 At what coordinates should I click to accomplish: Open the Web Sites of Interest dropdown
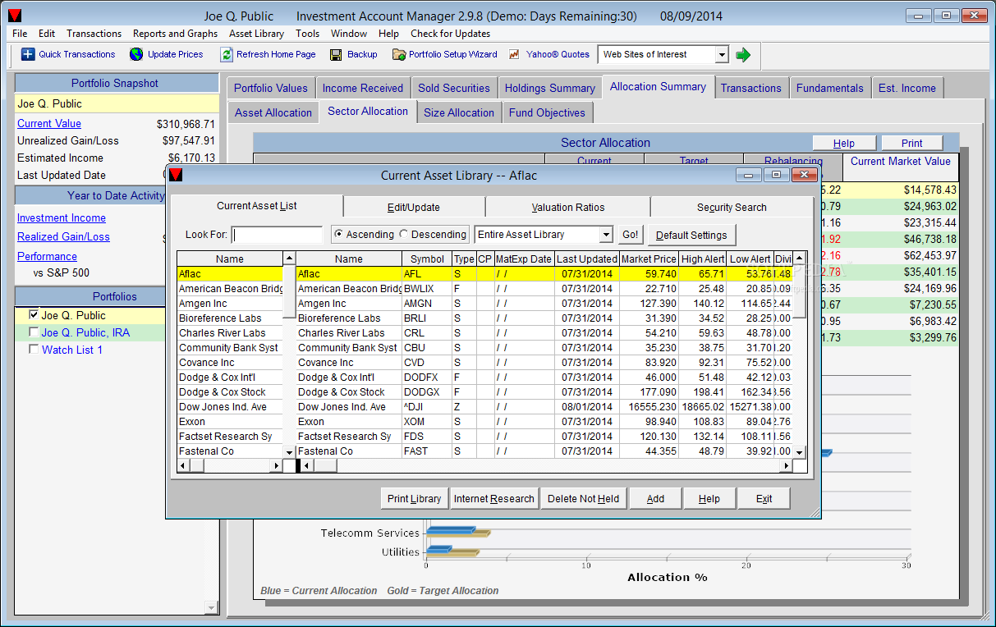coord(721,55)
